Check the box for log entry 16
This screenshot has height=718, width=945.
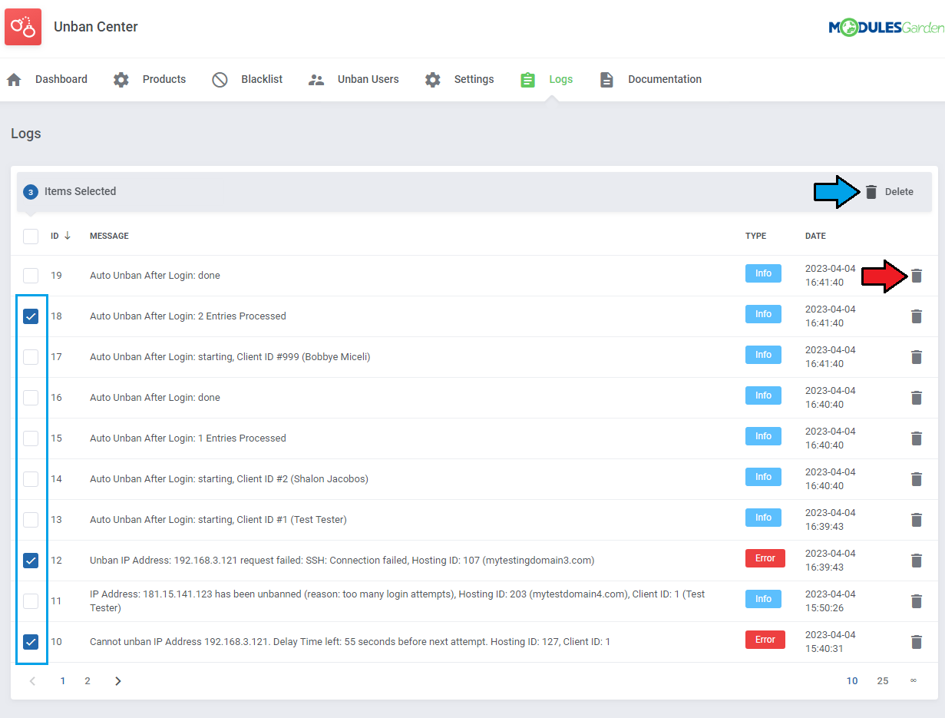coord(31,398)
